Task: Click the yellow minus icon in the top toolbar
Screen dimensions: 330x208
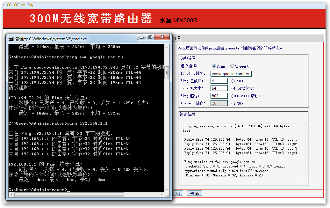Action: pyautogui.click(x=23, y=5)
